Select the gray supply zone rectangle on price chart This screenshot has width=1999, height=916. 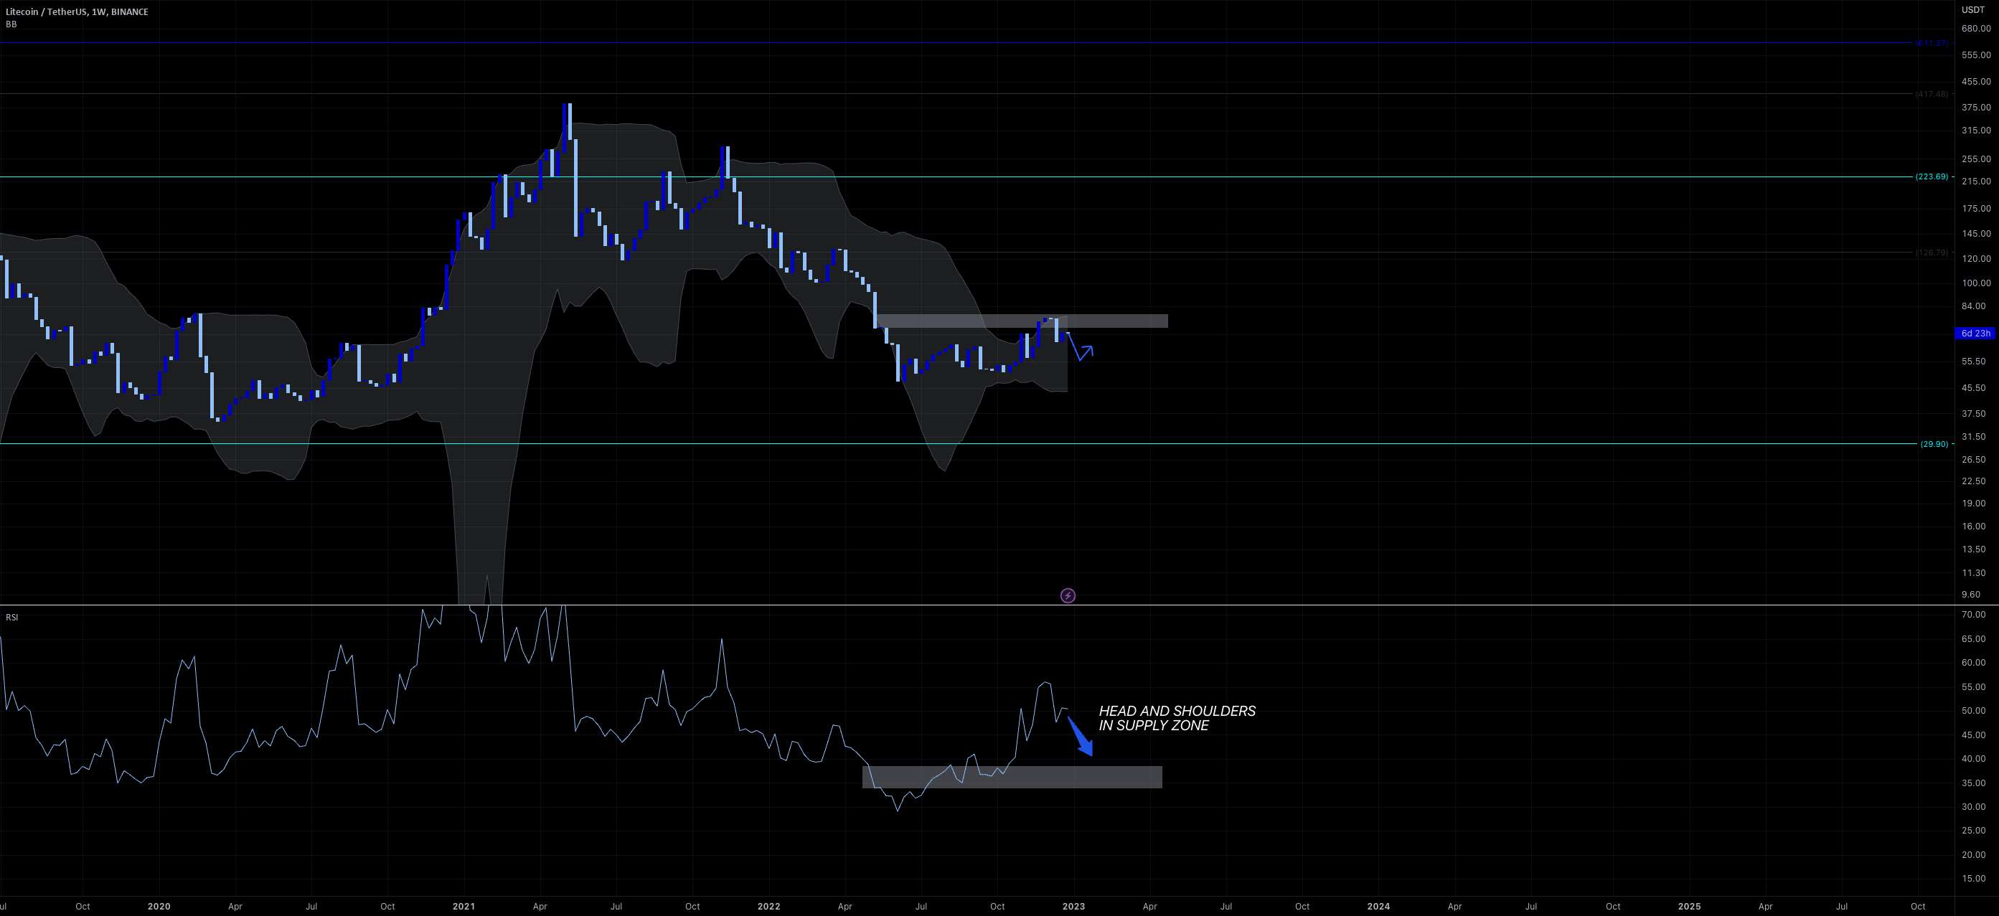click(x=1022, y=321)
